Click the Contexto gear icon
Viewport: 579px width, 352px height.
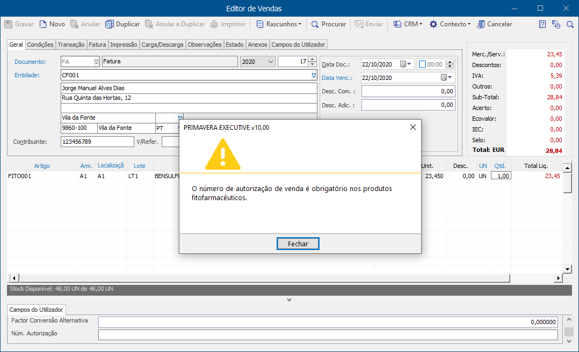pyautogui.click(x=433, y=24)
